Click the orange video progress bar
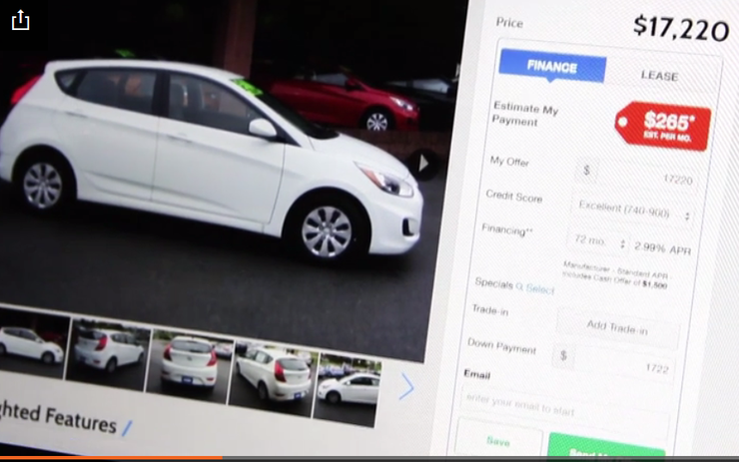 (111, 458)
